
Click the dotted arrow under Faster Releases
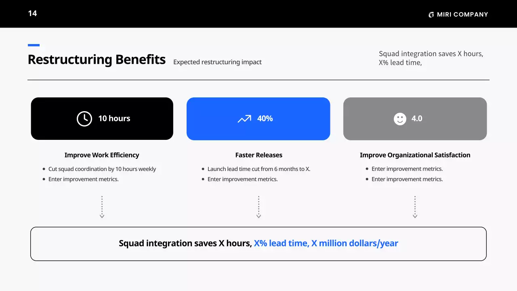pos(258,207)
